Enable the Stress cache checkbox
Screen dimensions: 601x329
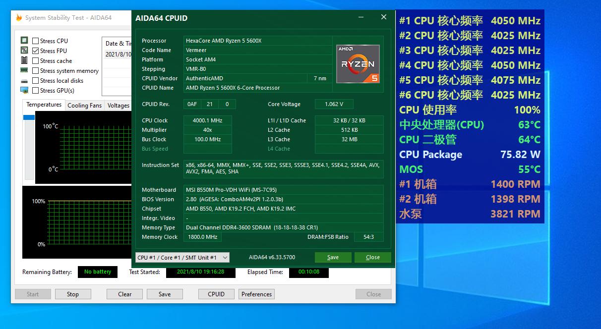(36, 60)
